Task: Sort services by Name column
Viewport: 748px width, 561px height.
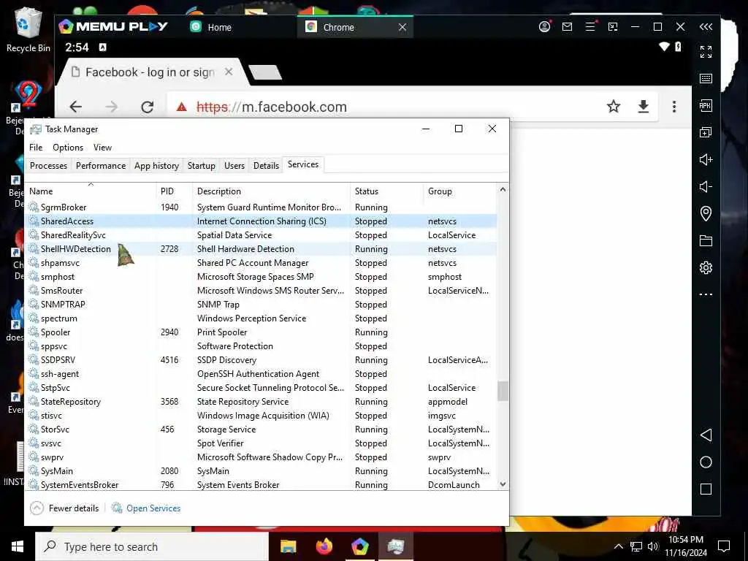Action: [x=91, y=191]
